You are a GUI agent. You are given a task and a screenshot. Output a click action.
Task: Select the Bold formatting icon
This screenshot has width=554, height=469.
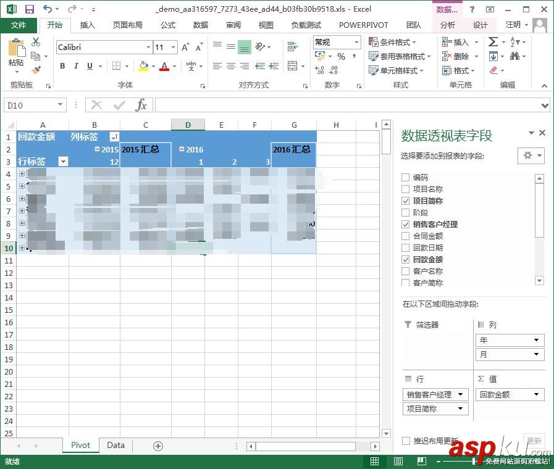pos(62,65)
